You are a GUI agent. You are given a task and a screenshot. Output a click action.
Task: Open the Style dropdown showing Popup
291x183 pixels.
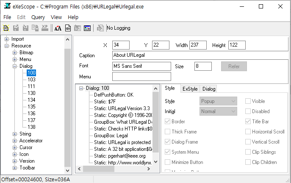click(x=218, y=101)
